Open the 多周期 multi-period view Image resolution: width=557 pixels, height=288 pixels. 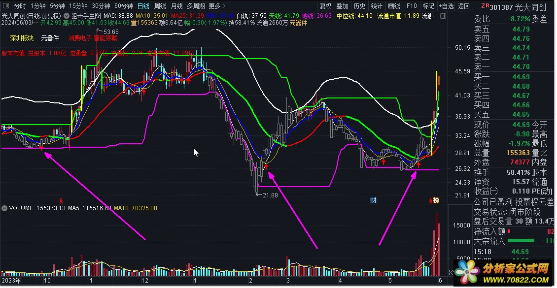tap(196, 6)
